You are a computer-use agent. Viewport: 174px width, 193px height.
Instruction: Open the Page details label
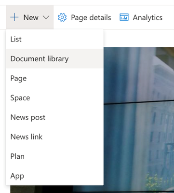point(91,17)
